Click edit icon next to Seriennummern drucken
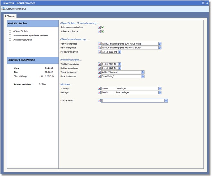Viewport: 212px width, 177px height. 99,27
